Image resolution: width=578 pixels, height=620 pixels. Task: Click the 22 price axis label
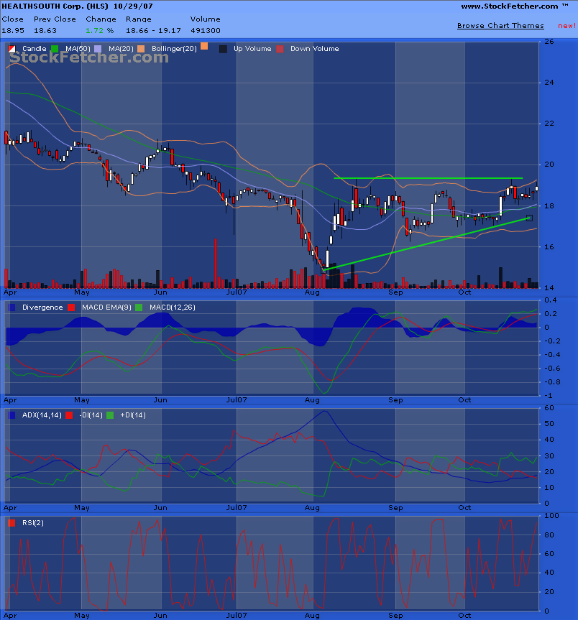[549, 124]
